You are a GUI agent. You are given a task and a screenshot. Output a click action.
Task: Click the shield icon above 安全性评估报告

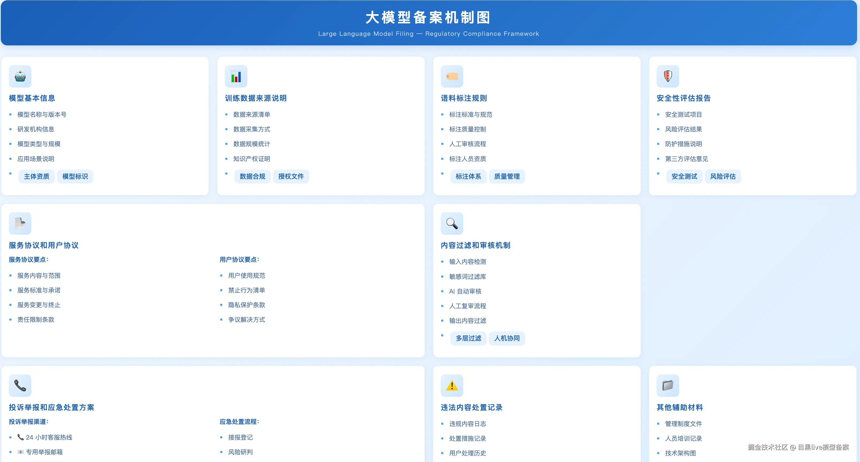667,76
